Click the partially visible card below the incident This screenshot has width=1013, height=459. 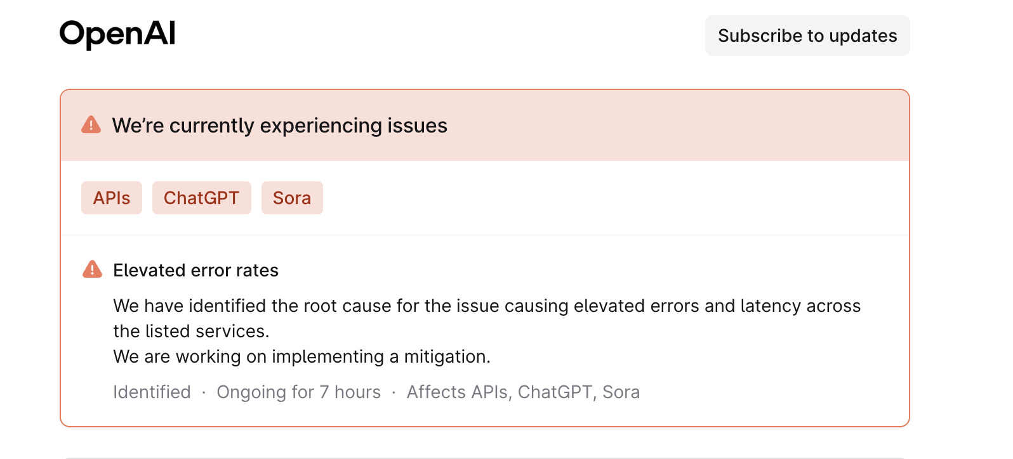pyautogui.click(x=485, y=455)
